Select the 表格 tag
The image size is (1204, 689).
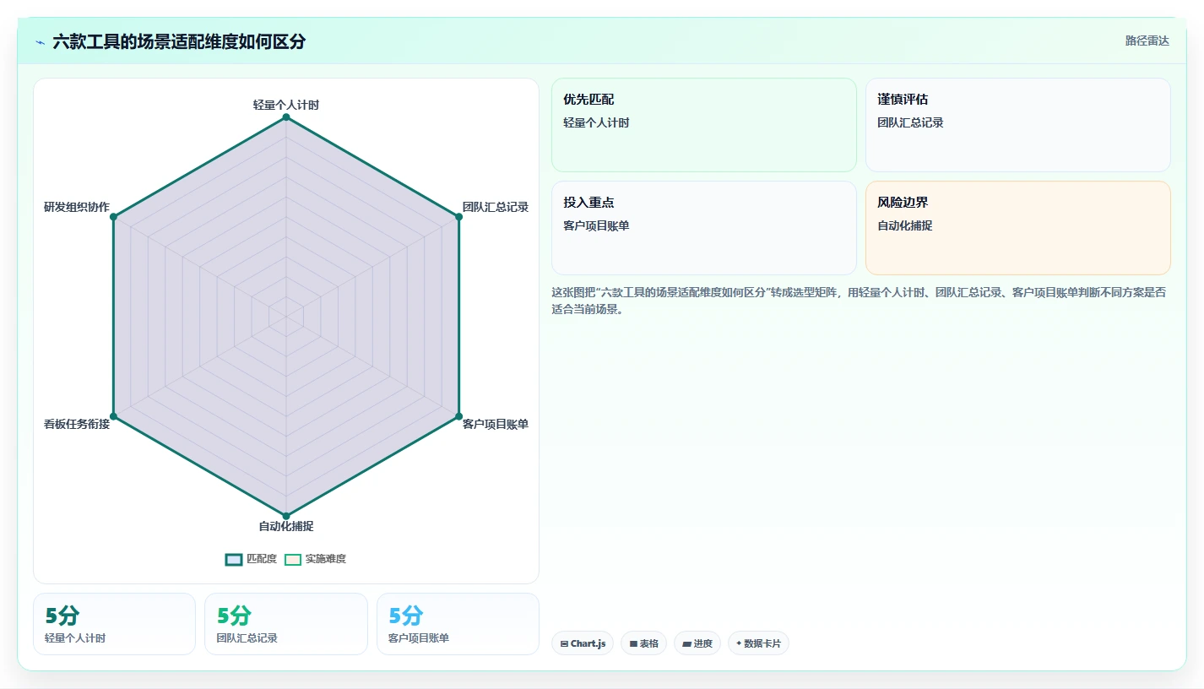pos(643,643)
